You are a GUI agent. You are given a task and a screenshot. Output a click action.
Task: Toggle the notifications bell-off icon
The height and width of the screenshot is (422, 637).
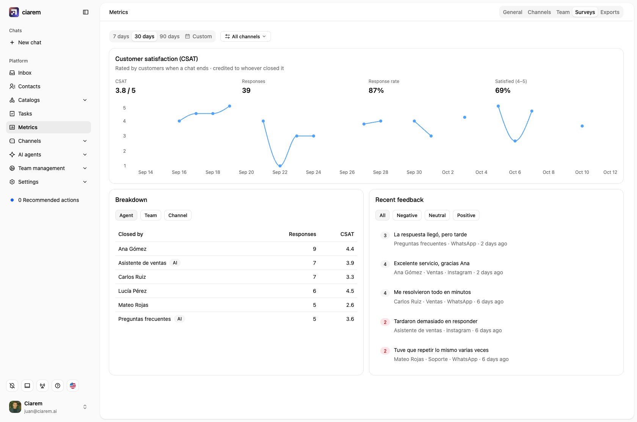(x=12, y=386)
